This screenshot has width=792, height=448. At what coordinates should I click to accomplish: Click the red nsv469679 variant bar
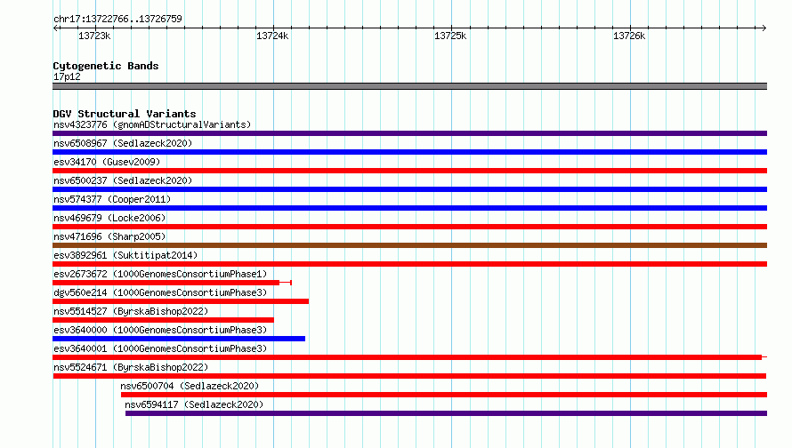tap(409, 227)
